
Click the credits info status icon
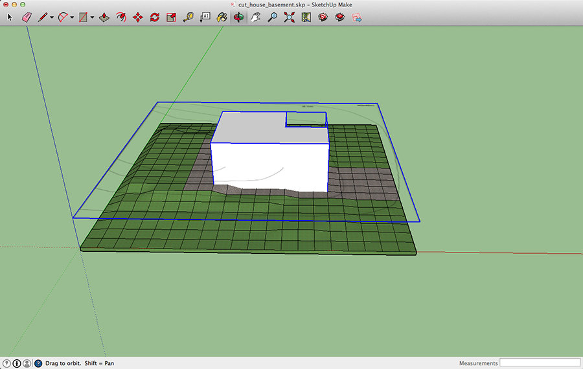click(x=17, y=363)
